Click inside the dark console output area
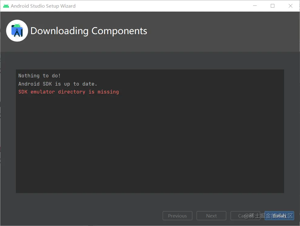 149,137
